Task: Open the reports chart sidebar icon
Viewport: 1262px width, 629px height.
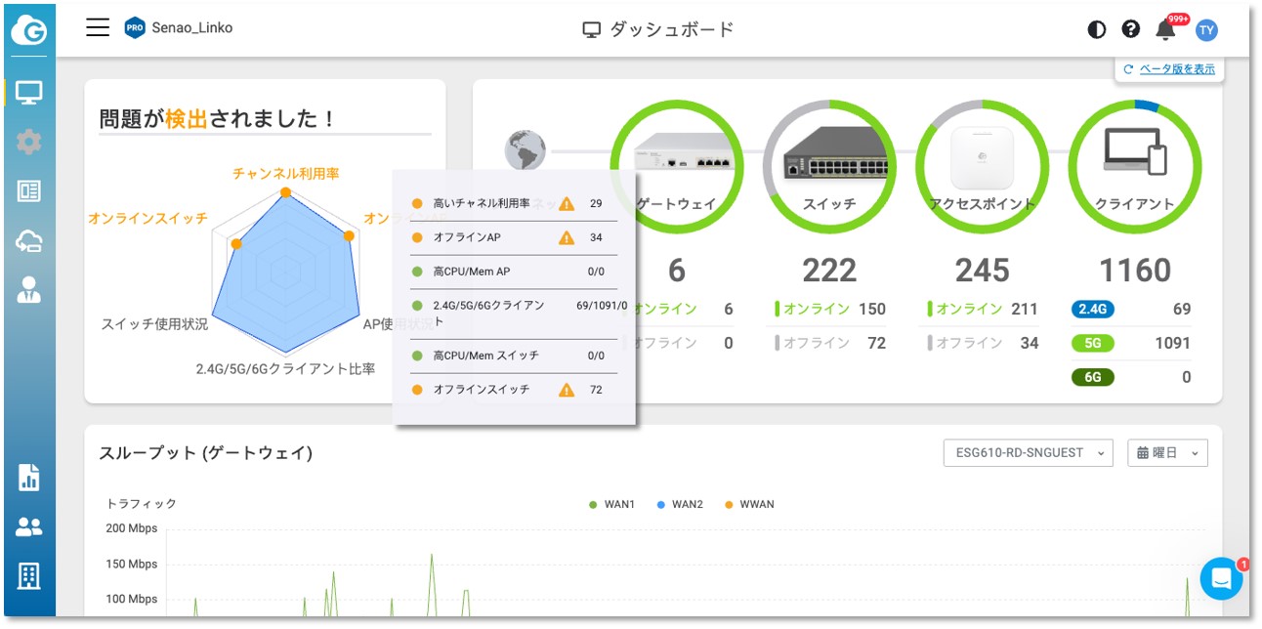Action: coord(29,478)
